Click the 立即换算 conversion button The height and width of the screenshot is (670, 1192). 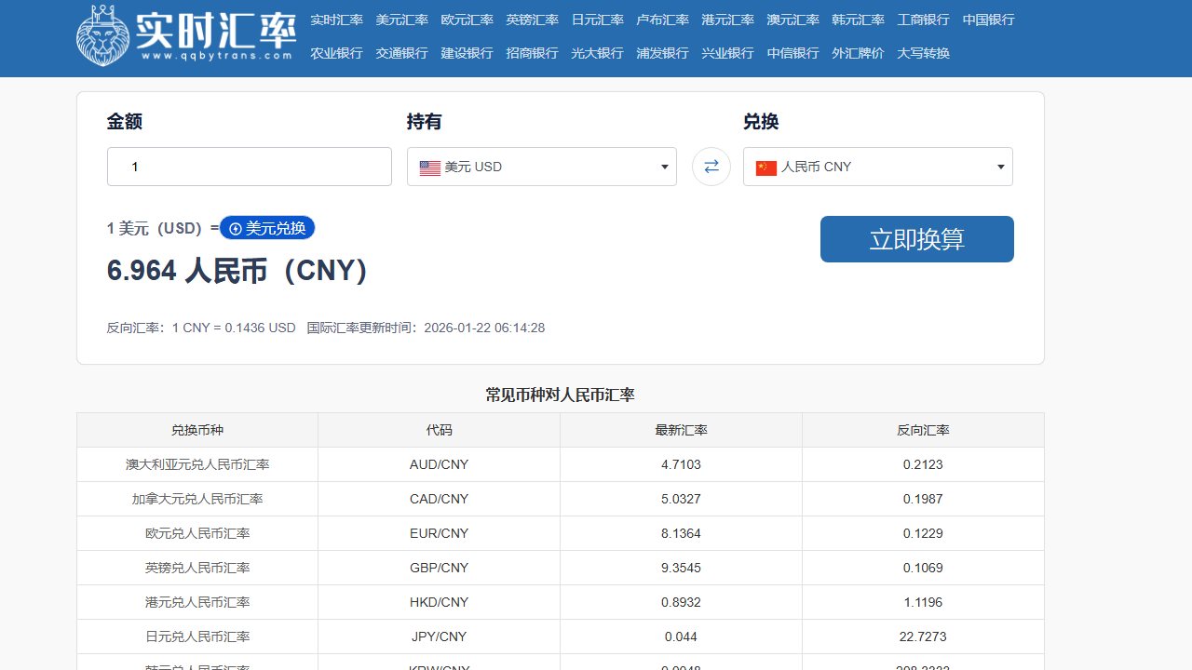[x=916, y=238]
